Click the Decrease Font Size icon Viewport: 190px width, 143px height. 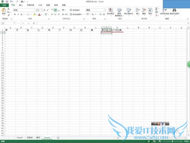pyautogui.click(x=47, y=10)
